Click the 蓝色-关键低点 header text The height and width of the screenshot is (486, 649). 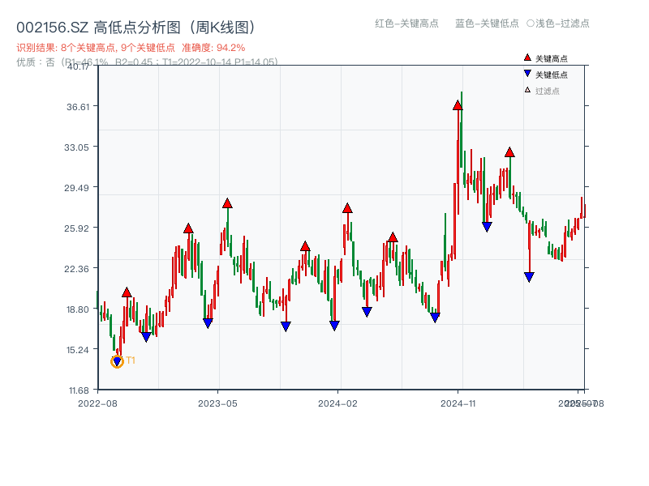487,23
